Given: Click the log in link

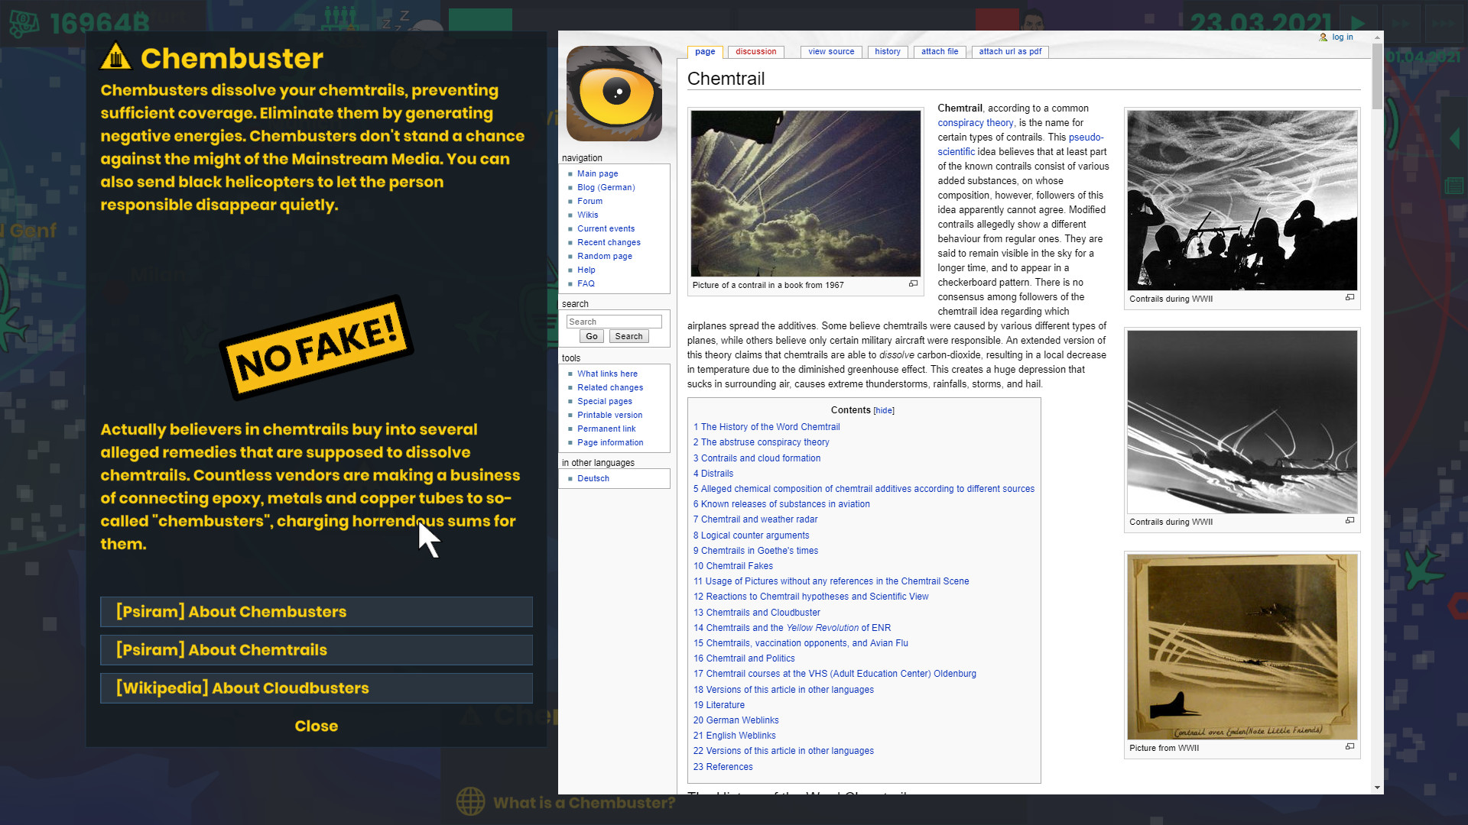Looking at the screenshot, I should point(1342,36).
